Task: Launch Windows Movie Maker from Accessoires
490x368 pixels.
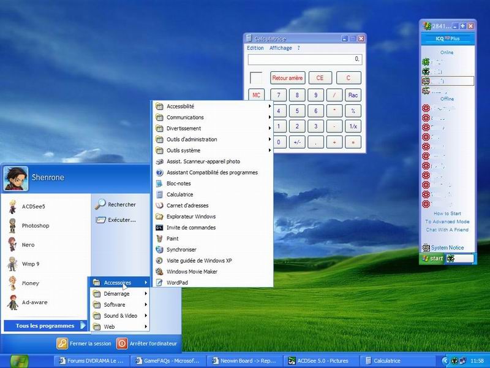Action: pos(192,272)
